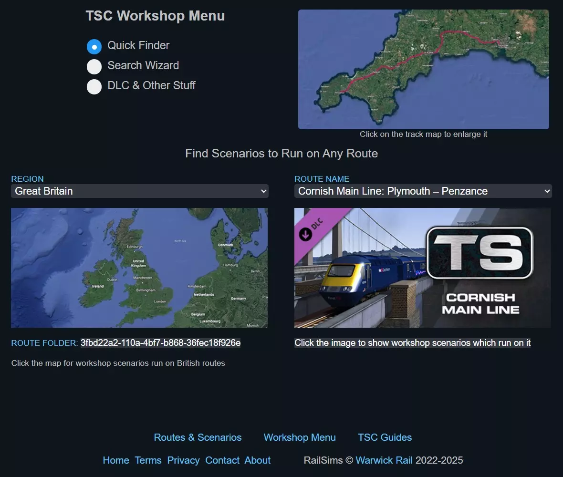Click the 'Find Scenarios to Run on Any Route' heading
The width and height of the screenshot is (563, 477).
point(281,154)
